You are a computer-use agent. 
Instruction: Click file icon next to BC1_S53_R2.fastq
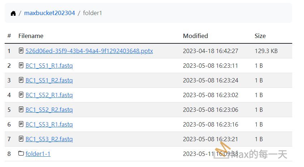tap(21, 139)
